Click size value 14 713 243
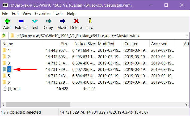Image resolution: width=190 pixels, height=116 pixels. pos(57,76)
